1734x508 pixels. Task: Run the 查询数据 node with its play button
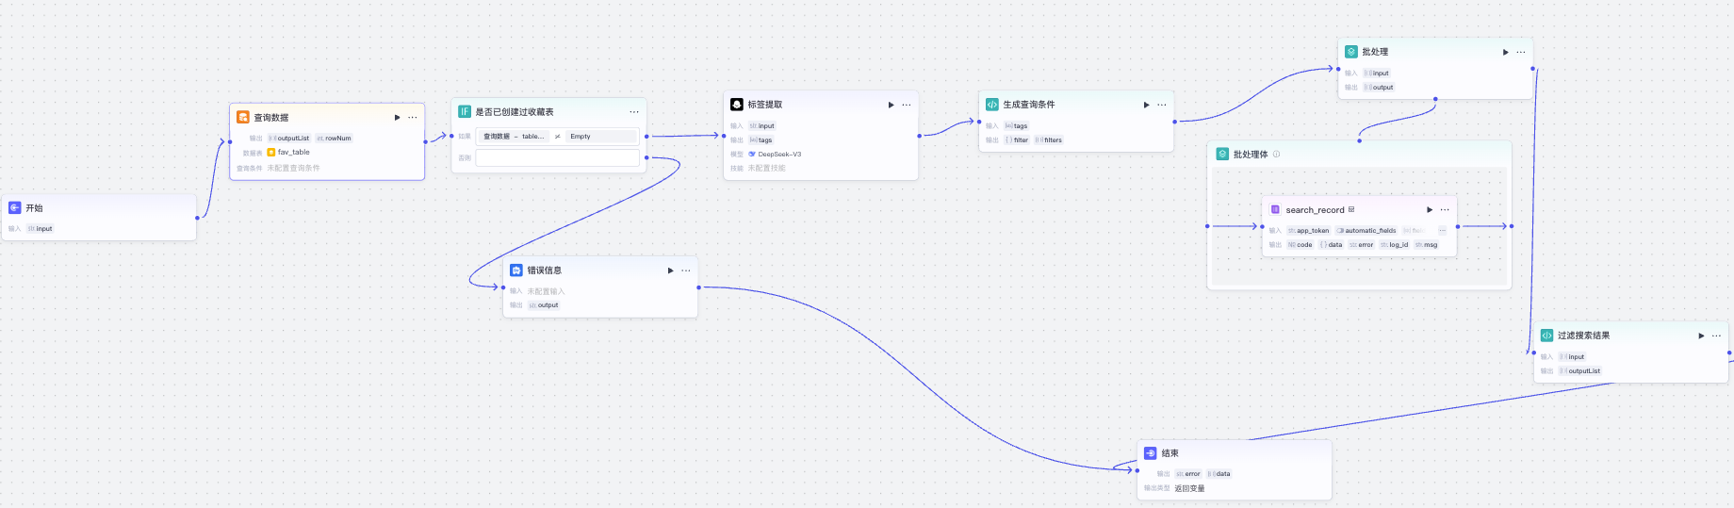coord(397,118)
